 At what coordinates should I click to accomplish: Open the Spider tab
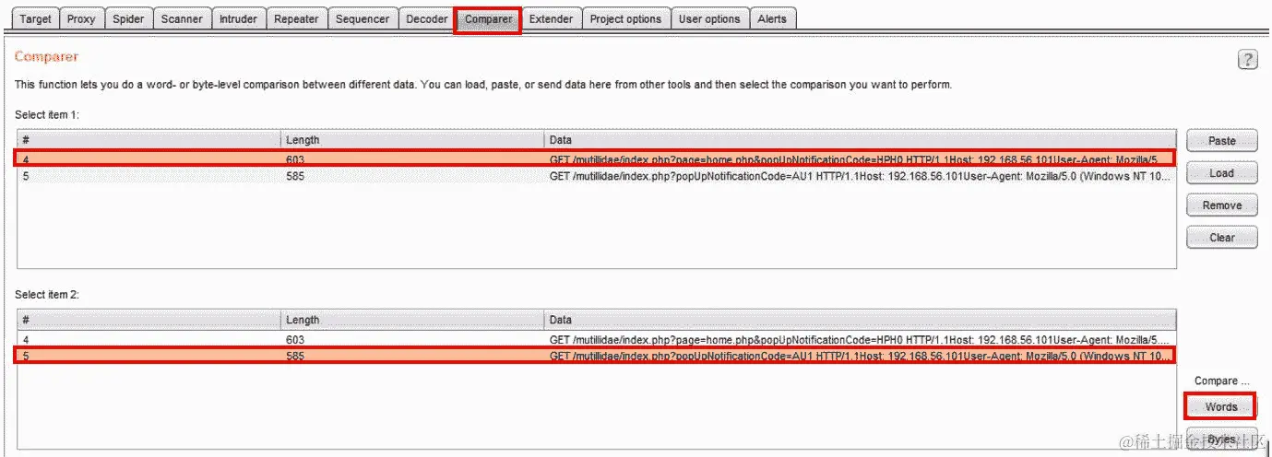pyautogui.click(x=128, y=18)
